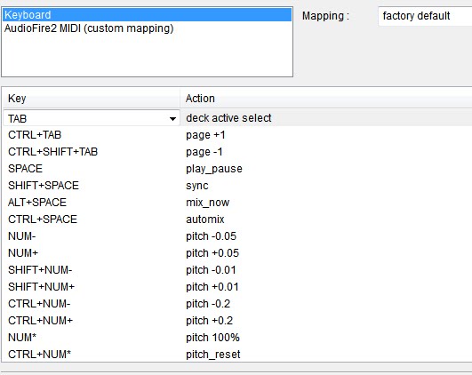Select the Keyboard device entry
Viewport: 472px width, 375px height.
[148, 15]
